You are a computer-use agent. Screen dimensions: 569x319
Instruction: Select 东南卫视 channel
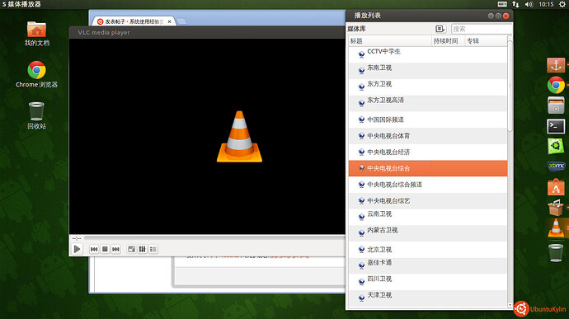pyautogui.click(x=427, y=70)
